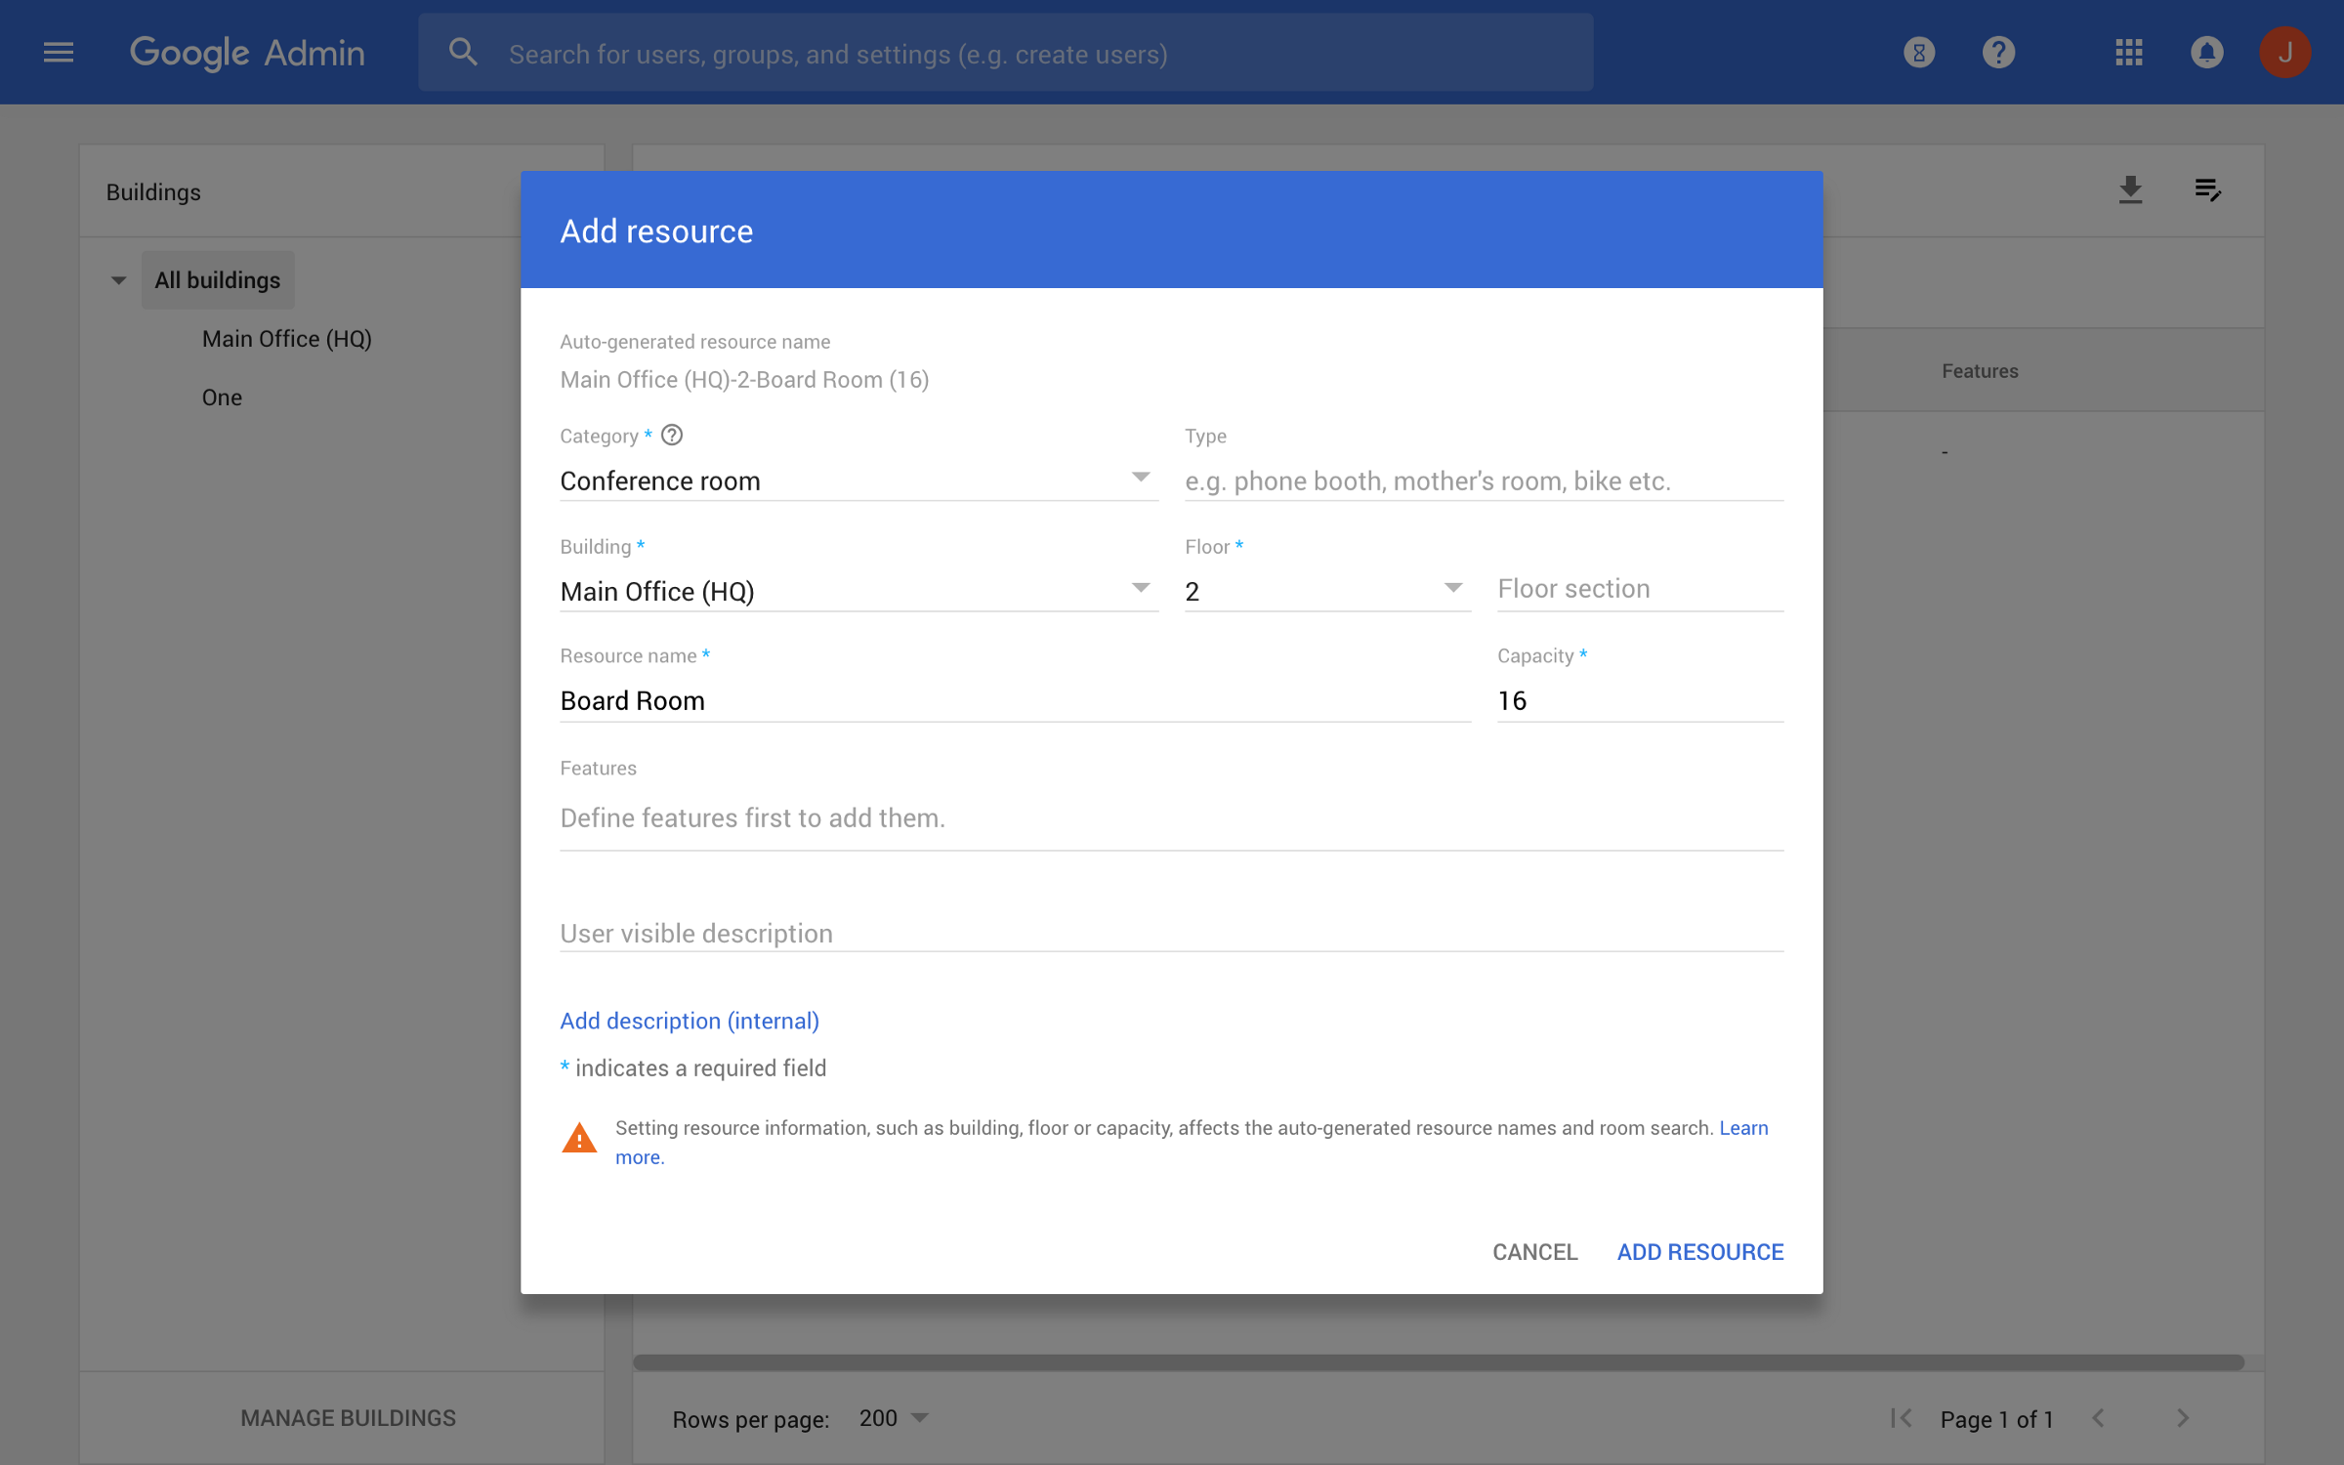The width and height of the screenshot is (2344, 1465).
Task: Click the account avatar J
Action: [2283, 53]
